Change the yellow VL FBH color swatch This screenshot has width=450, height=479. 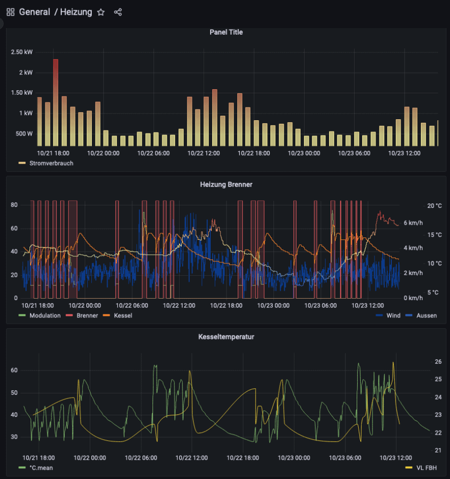click(409, 467)
